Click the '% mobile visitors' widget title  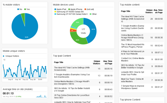[11, 5]
